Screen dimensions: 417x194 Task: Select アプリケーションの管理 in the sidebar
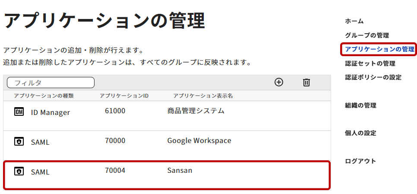(x=379, y=49)
